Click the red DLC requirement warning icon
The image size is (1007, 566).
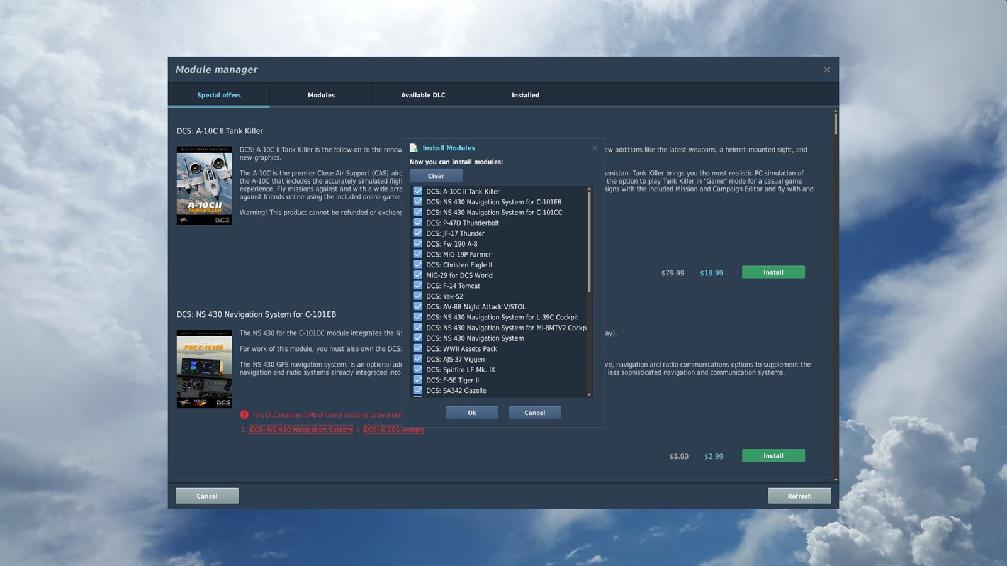click(244, 414)
